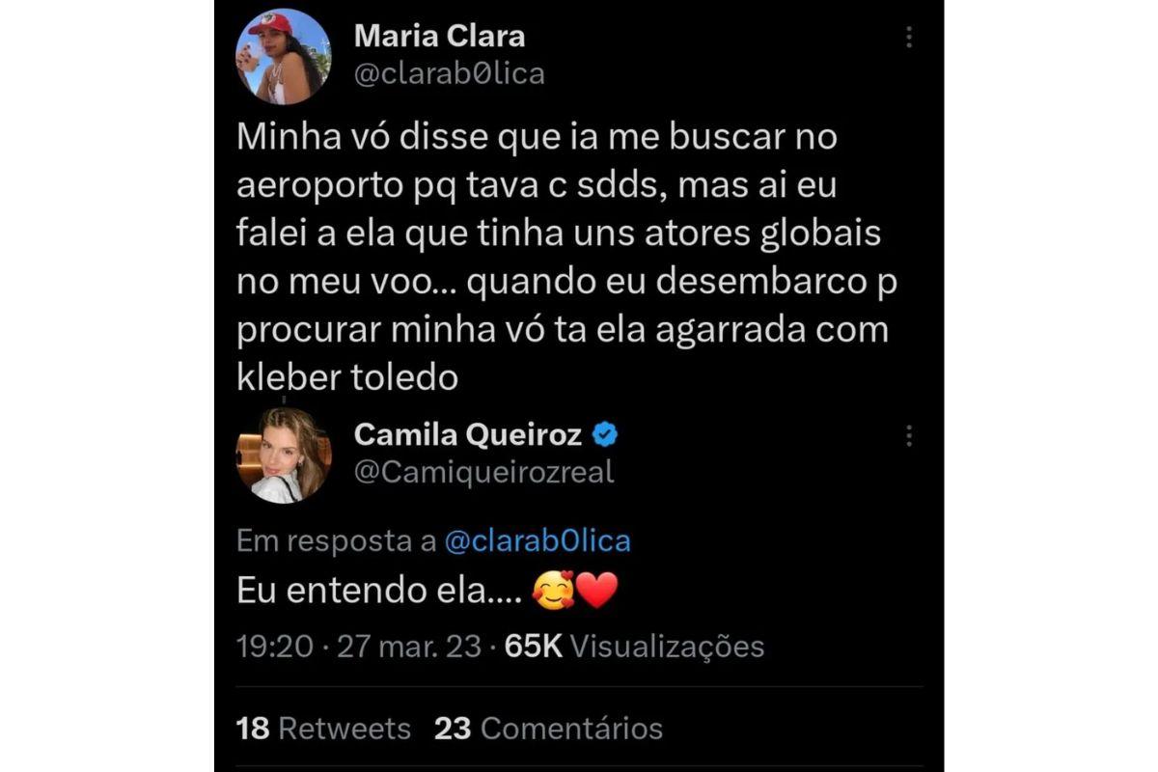Click the smiling face with hearts emoji
Screen dimensions: 1158x772
(553, 590)
